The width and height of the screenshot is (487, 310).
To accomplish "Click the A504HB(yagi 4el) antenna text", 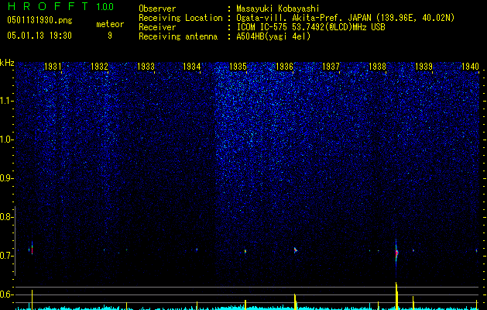I will 273,36.
